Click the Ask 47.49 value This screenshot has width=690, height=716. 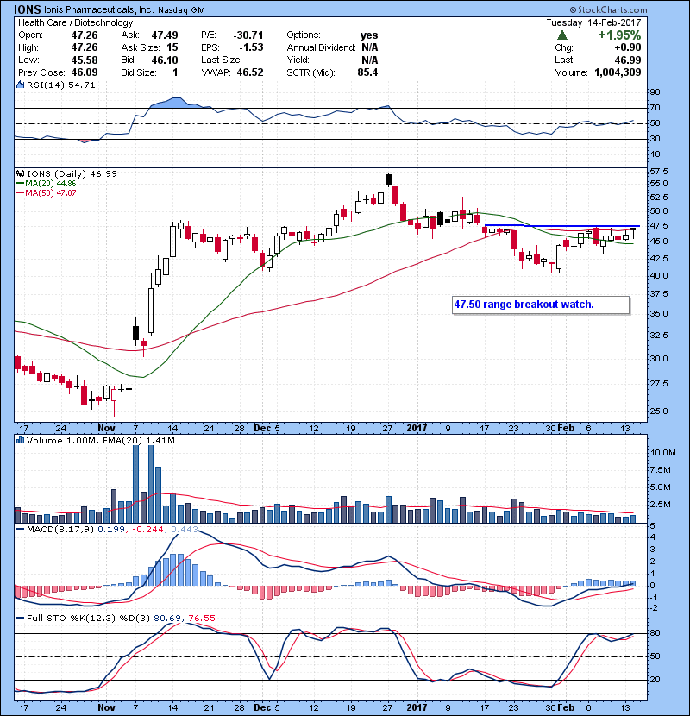pyautogui.click(x=165, y=35)
